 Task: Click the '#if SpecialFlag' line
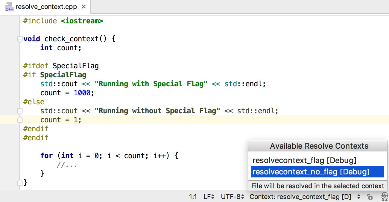55,75
